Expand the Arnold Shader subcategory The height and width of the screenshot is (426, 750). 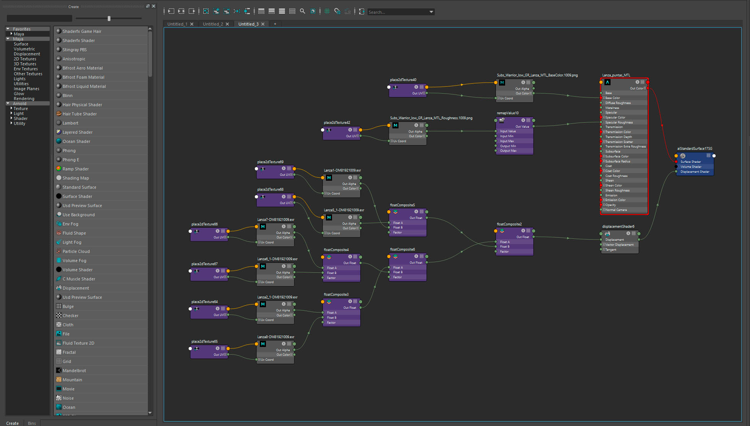click(11, 118)
